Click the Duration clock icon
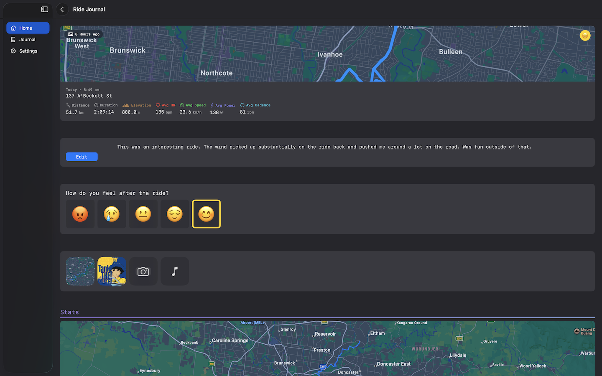This screenshot has height=376, width=602. pos(96,105)
